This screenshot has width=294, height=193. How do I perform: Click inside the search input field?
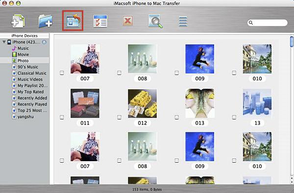click(267, 23)
